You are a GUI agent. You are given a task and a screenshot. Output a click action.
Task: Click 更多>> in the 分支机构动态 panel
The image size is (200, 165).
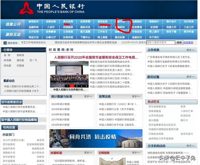click(x=190, y=146)
